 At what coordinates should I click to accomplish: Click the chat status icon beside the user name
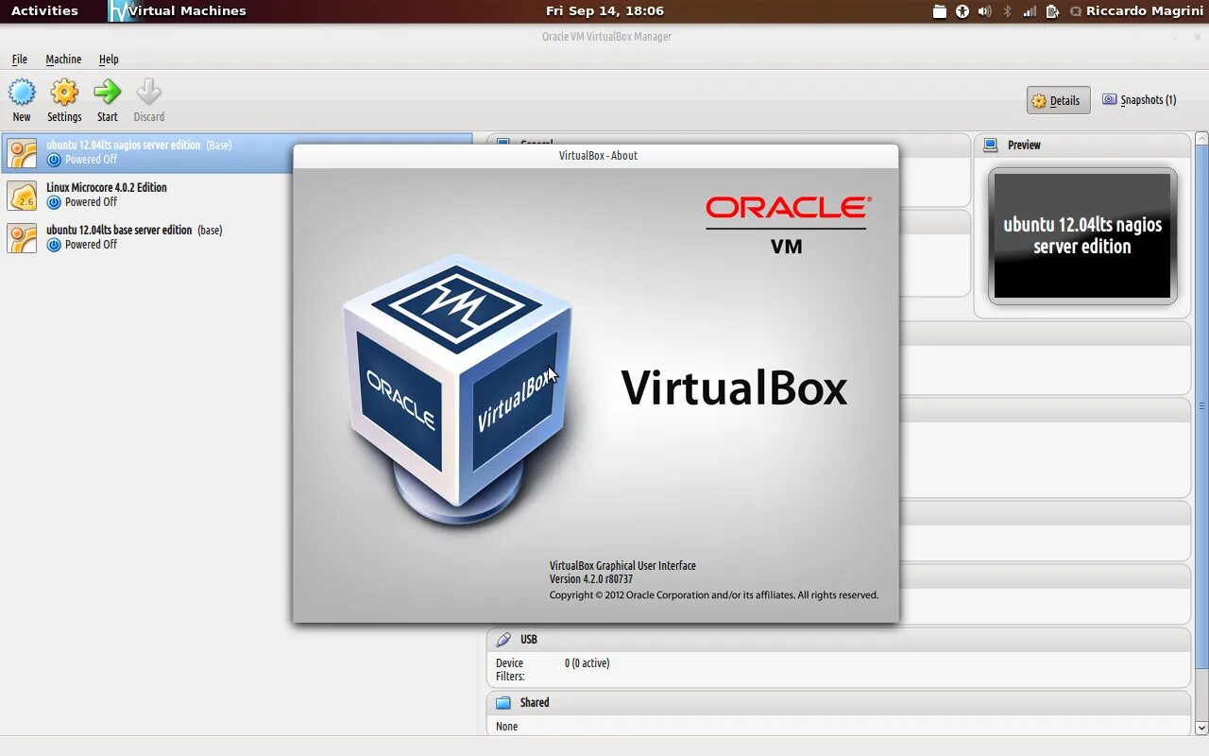(x=1076, y=11)
